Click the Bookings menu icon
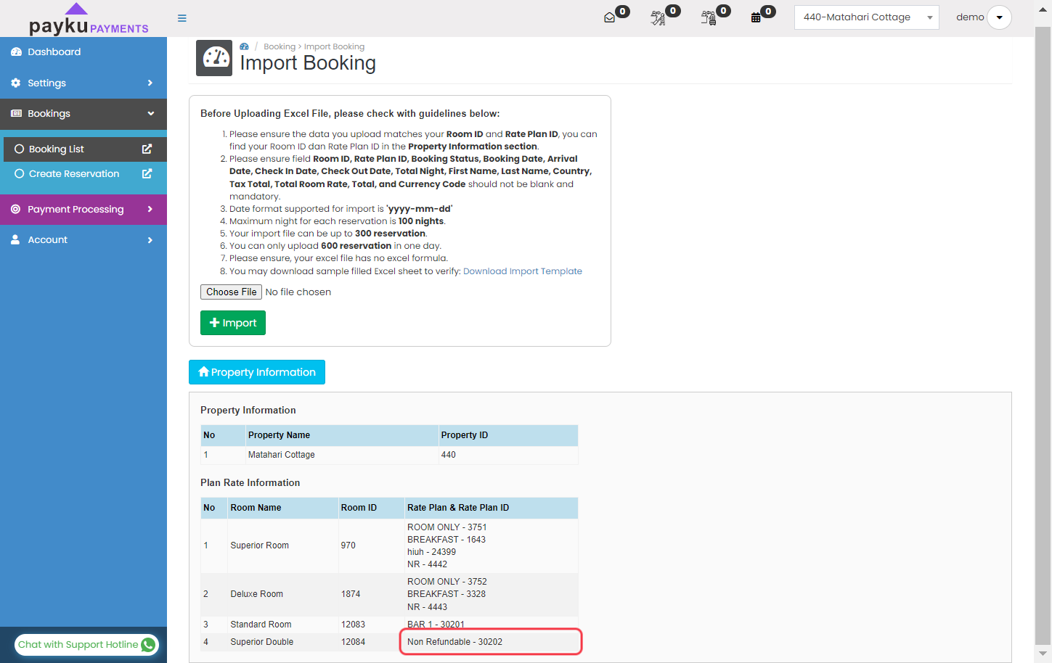The height and width of the screenshot is (663, 1052). coord(16,114)
